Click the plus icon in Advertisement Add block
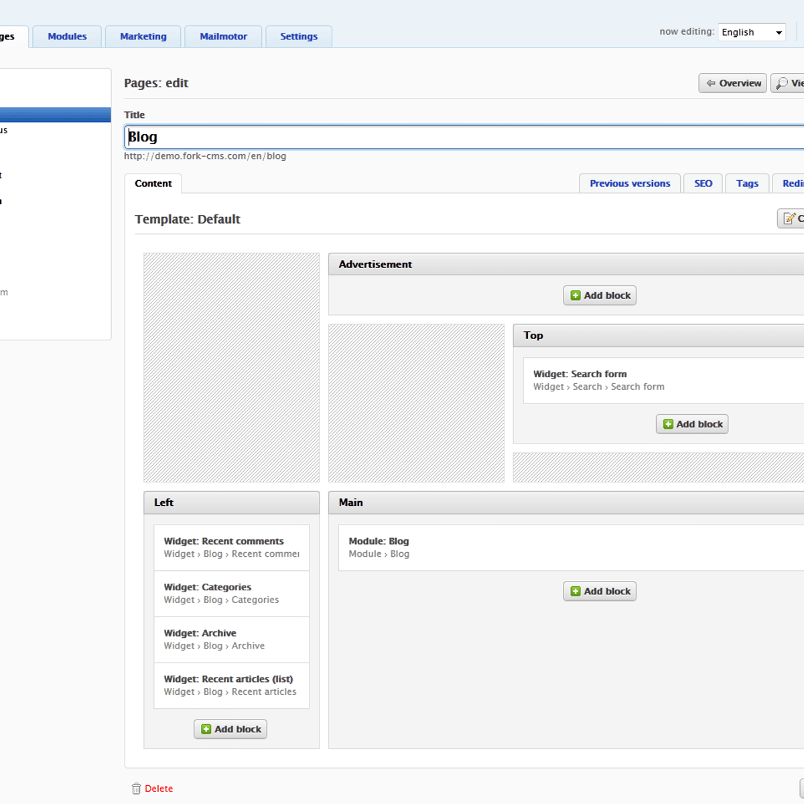The image size is (804, 804). [x=575, y=295]
